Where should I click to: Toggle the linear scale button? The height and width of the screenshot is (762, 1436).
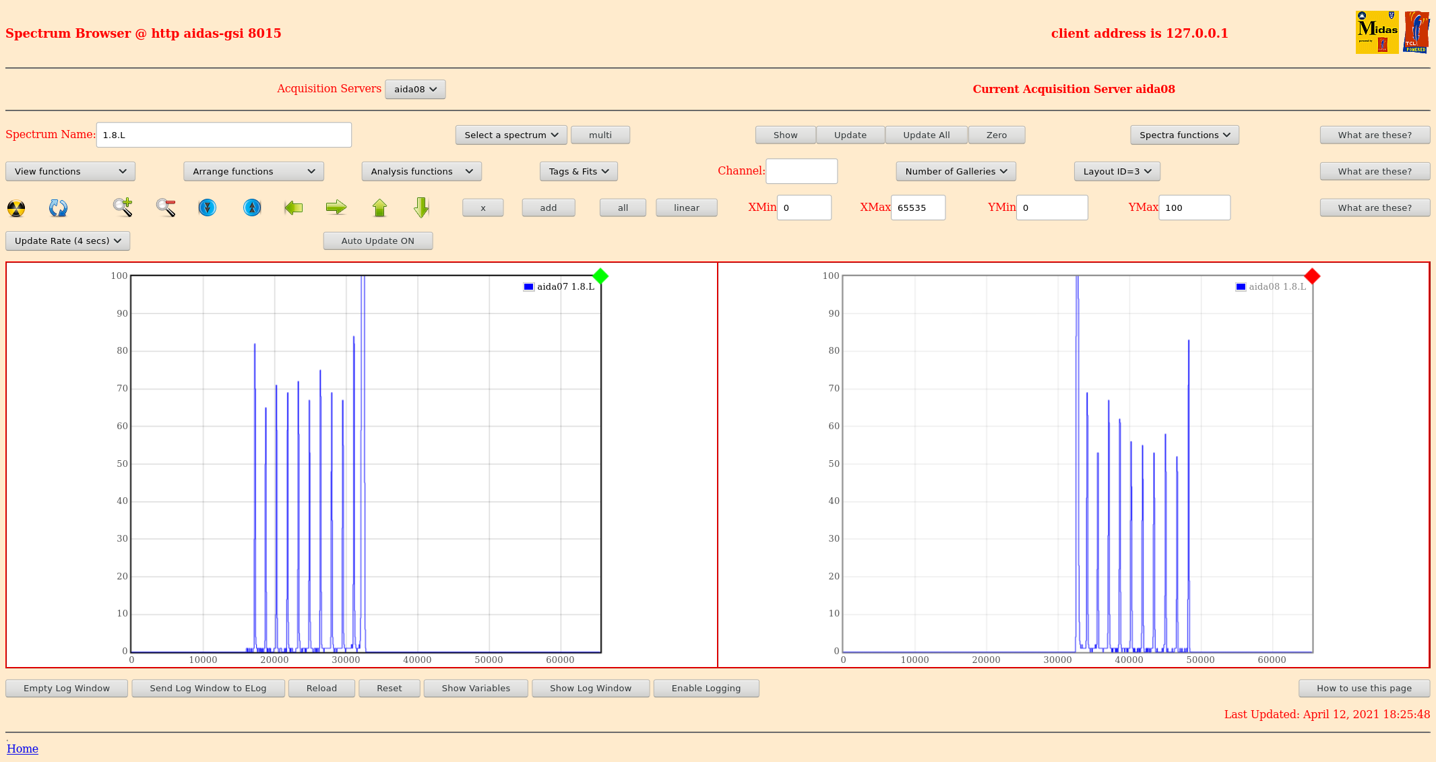coord(686,208)
